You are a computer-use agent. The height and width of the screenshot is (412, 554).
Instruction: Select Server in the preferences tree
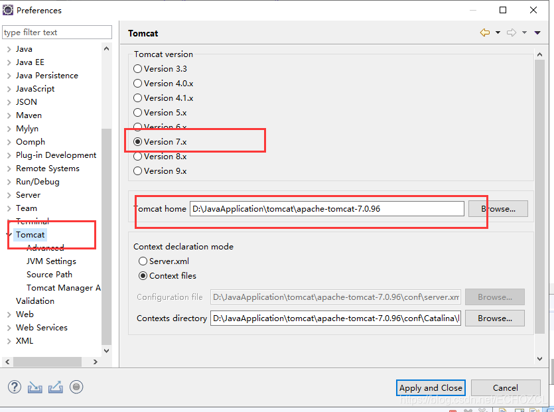point(29,195)
